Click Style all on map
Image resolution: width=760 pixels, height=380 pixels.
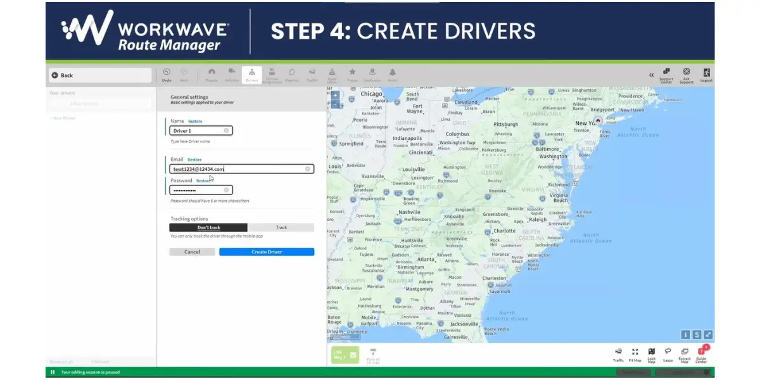coord(373,355)
